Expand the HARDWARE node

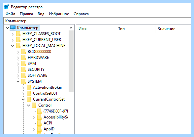click(18, 58)
